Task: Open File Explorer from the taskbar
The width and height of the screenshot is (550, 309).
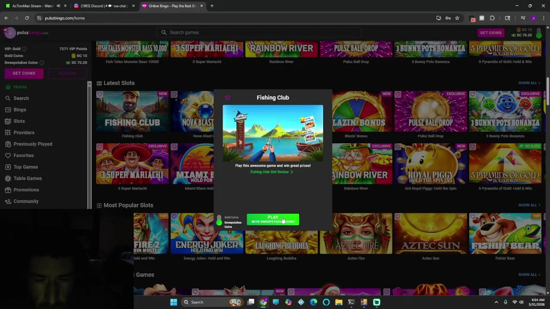Action: click(x=339, y=302)
